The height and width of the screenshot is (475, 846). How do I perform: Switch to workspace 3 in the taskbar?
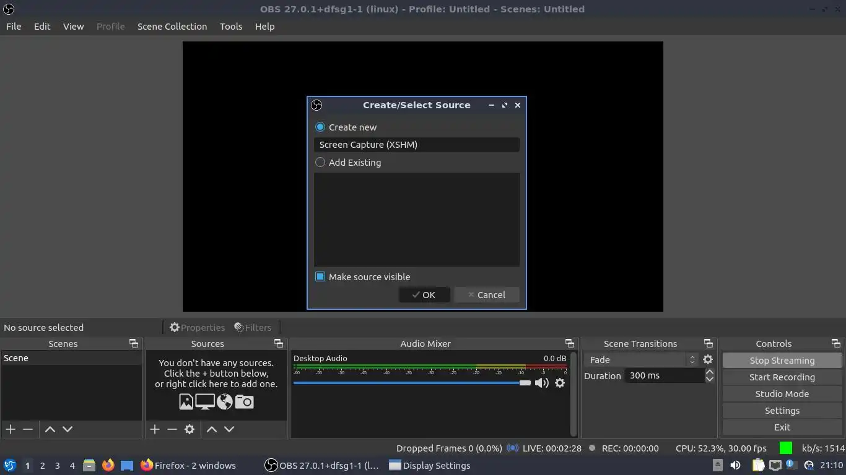(x=58, y=465)
